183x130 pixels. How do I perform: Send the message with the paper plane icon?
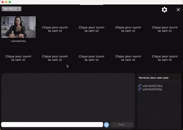pyautogui.click(x=106, y=125)
